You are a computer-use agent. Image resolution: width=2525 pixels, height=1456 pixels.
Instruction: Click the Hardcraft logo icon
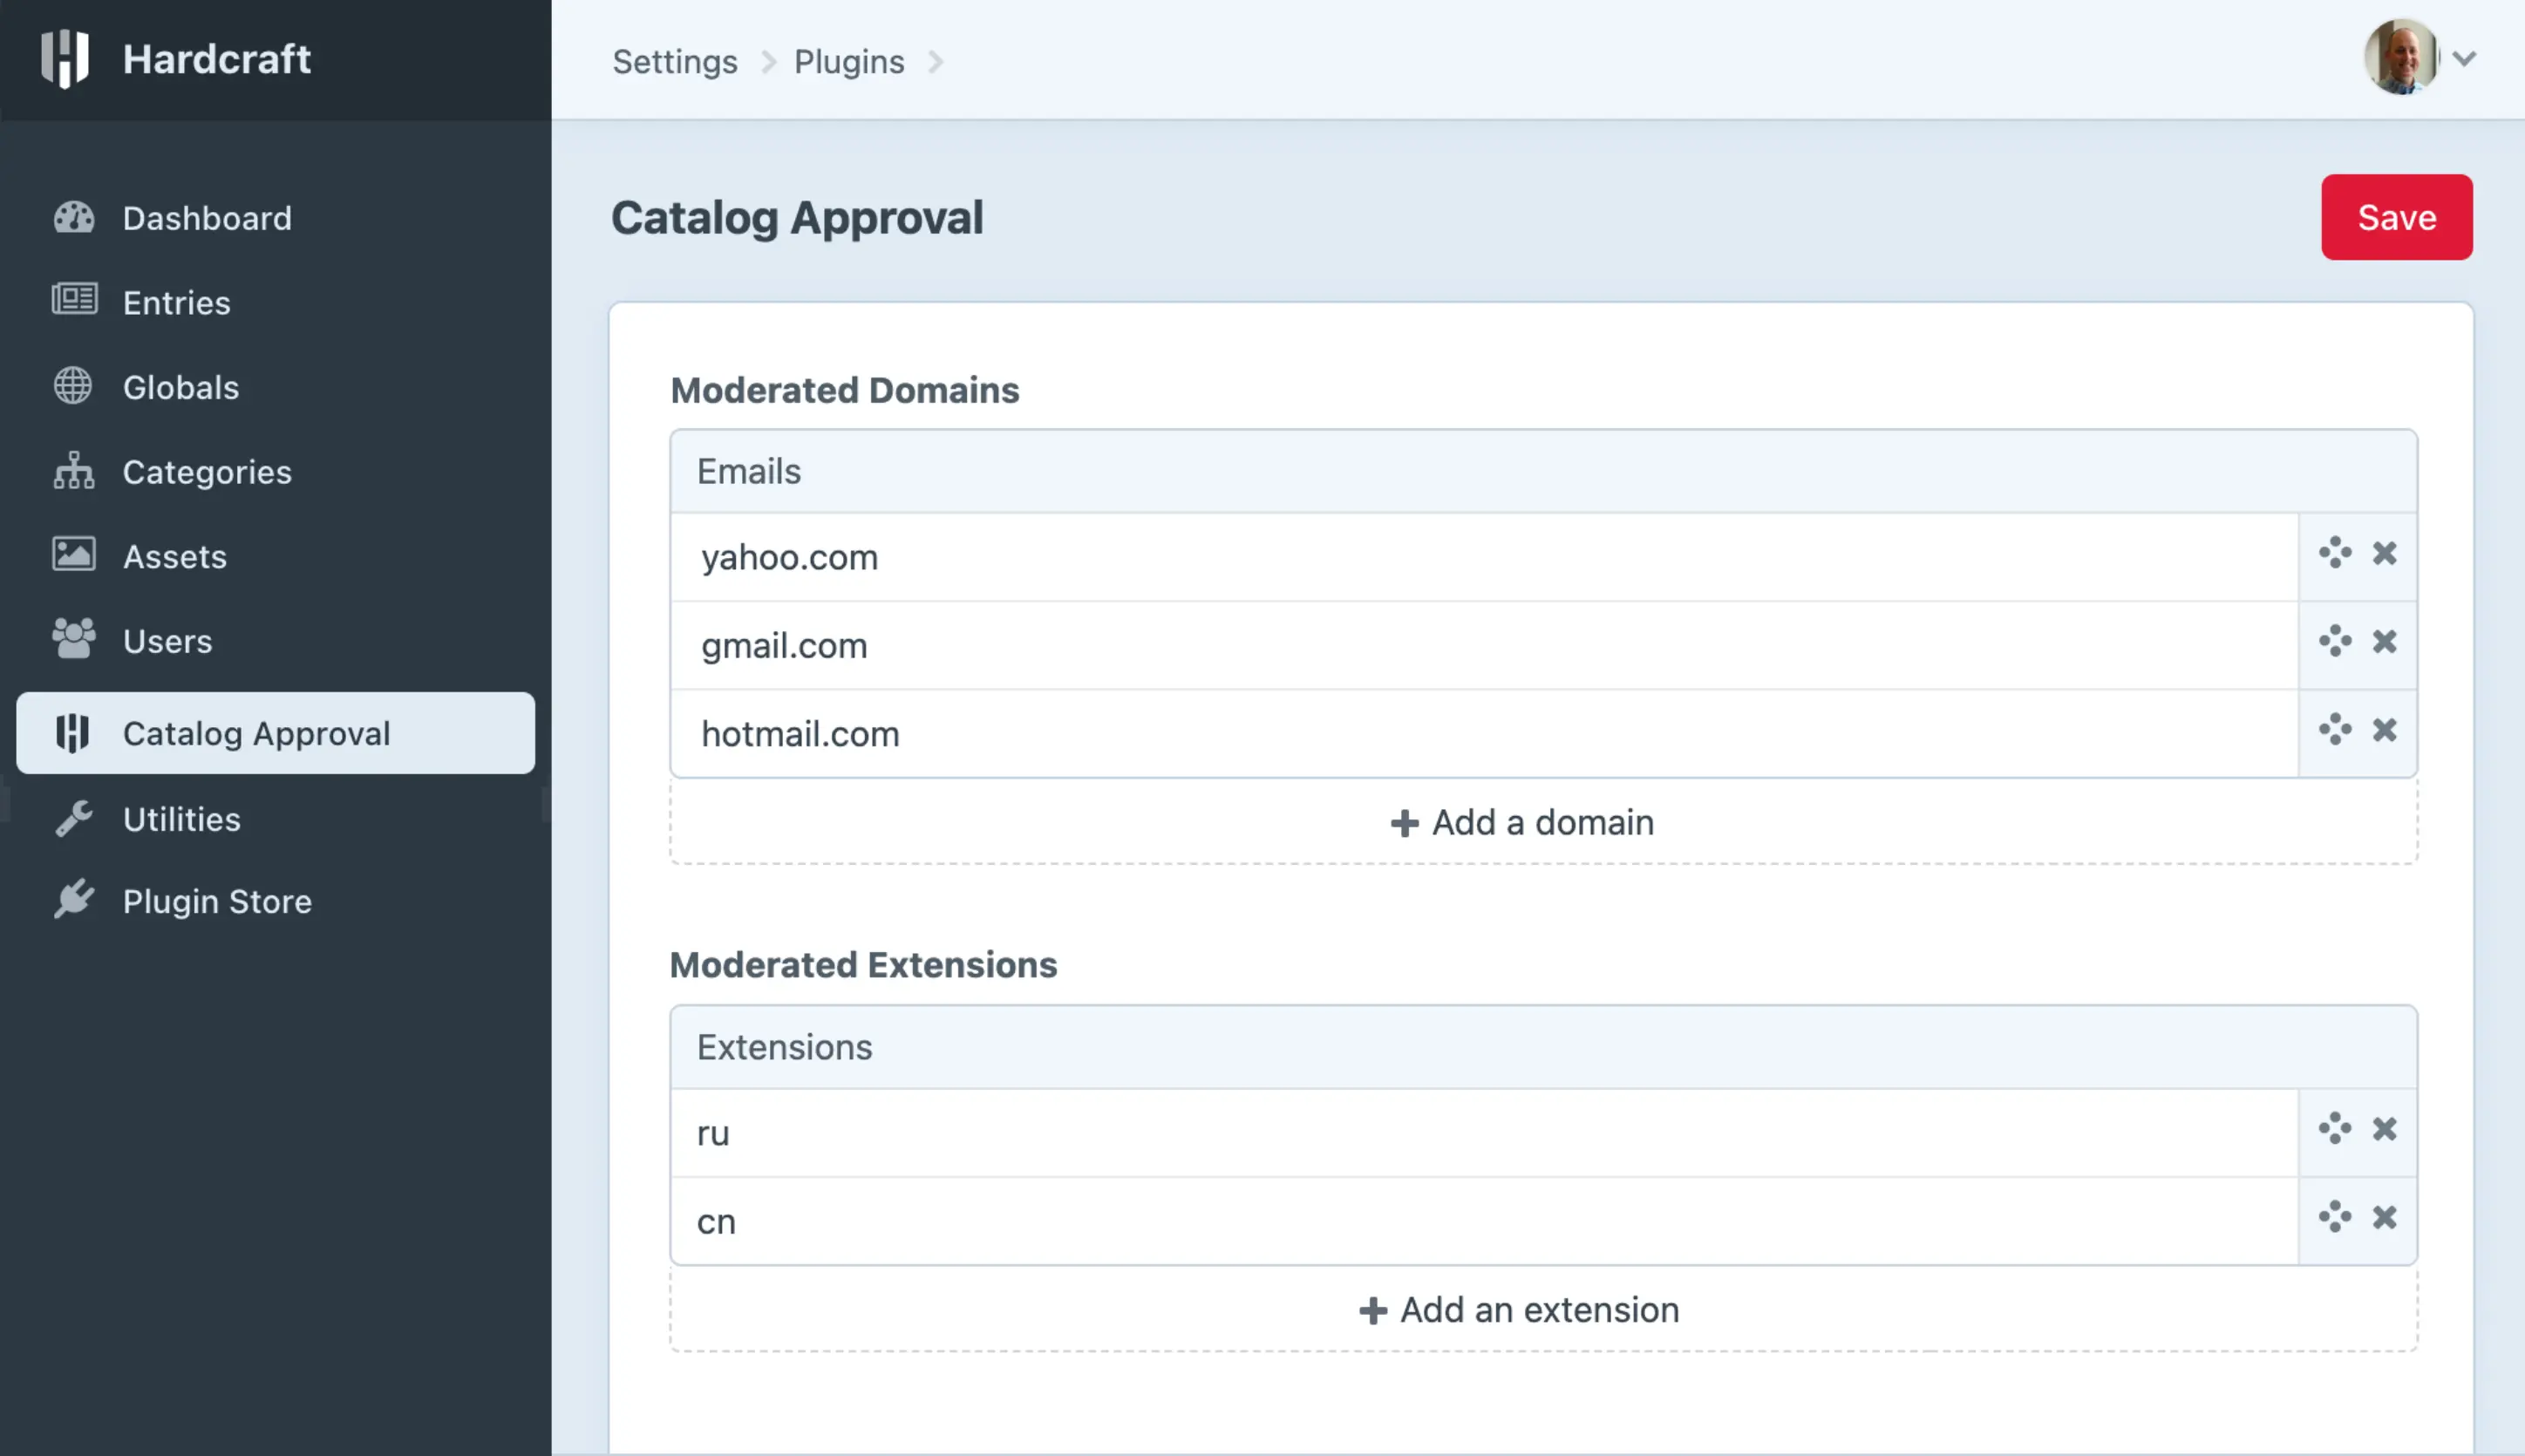coord(65,59)
